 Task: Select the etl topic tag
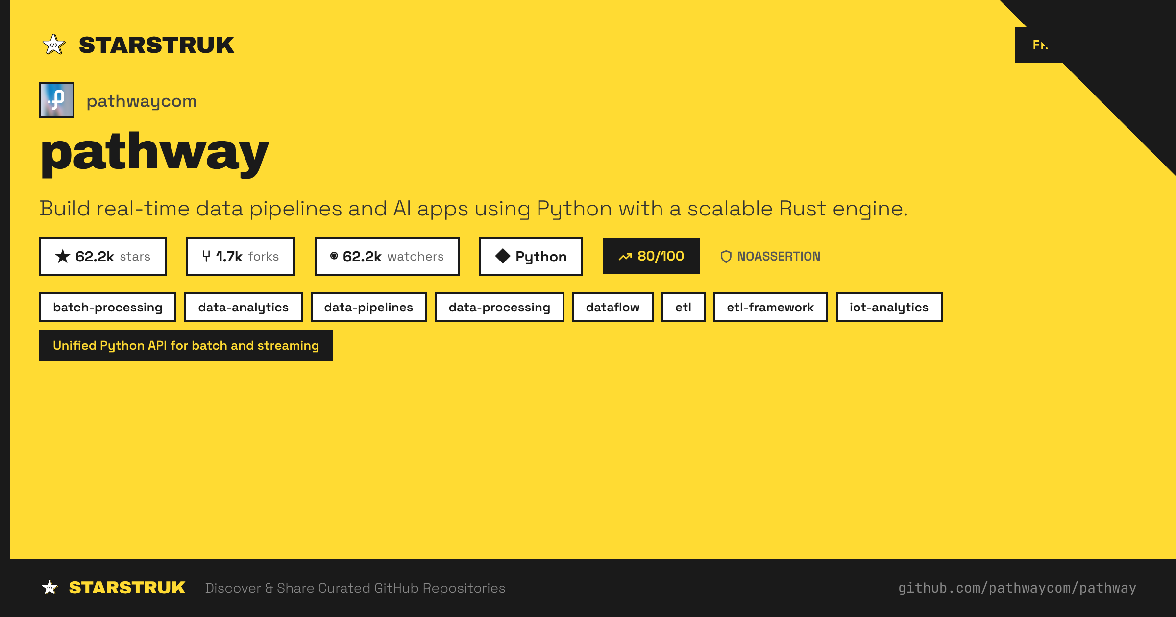click(684, 307)
